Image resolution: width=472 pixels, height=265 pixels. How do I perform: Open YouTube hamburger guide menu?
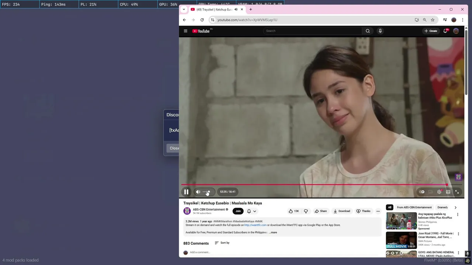pyautogui.click(x=185, y=31)
